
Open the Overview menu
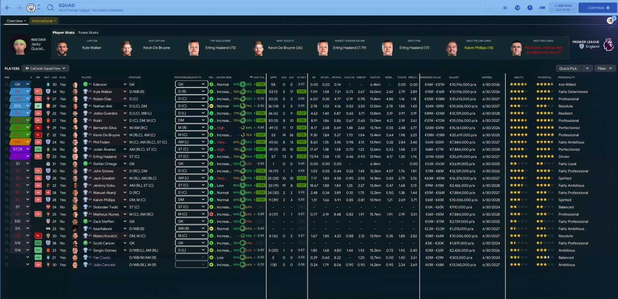click(x=16, y=21)
